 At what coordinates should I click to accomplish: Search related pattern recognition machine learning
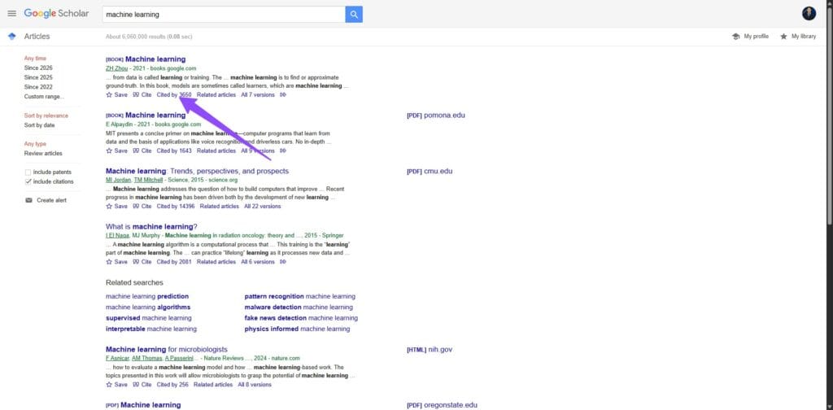pyautogui.click(x=299, y=296)
